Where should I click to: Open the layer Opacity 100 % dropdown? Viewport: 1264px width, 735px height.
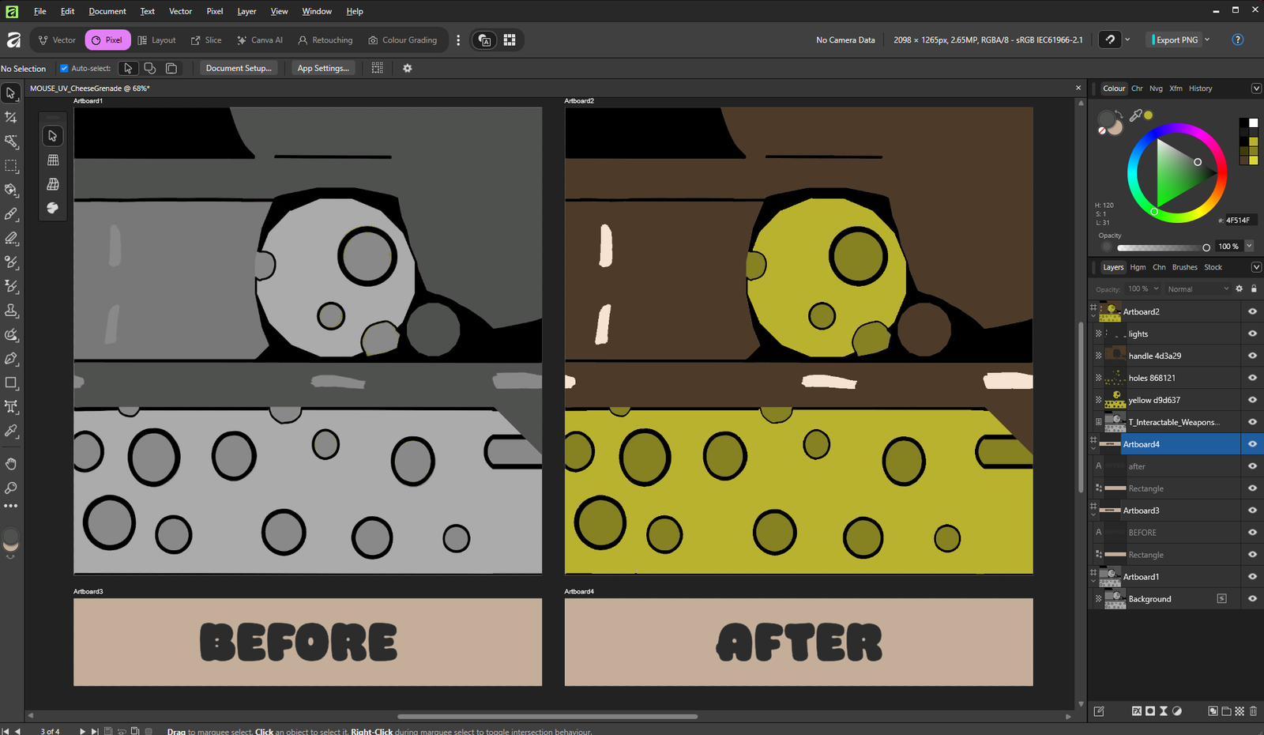click(x=1143, y=288)
